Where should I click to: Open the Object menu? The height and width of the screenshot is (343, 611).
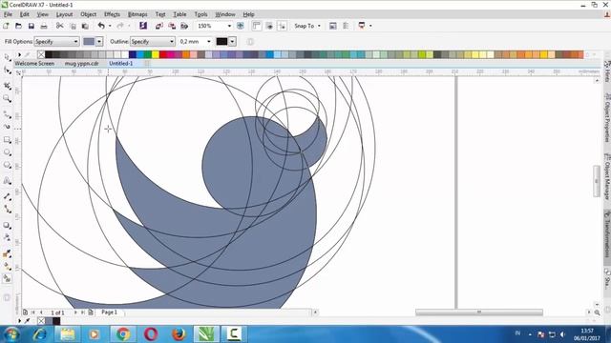[x=88, y=14]
